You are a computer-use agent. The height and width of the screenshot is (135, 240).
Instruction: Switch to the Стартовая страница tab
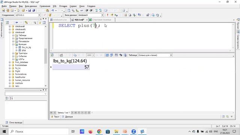tap(102, 20)
